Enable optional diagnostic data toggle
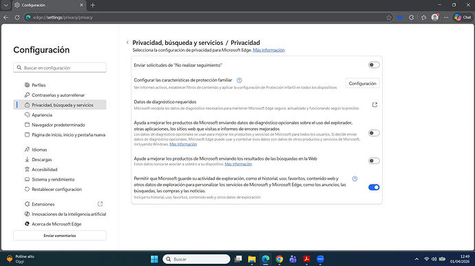The height and width of the screenshot is (266, 475). [374, 133]
